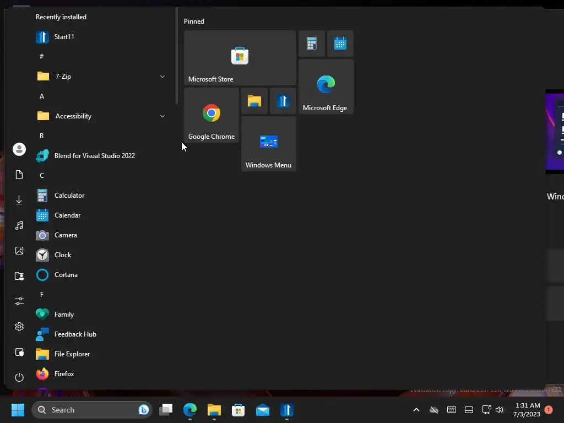Viewport: 564px width, 423px height.
Task: Show hidden tray icons chevron
Action: 416,410
